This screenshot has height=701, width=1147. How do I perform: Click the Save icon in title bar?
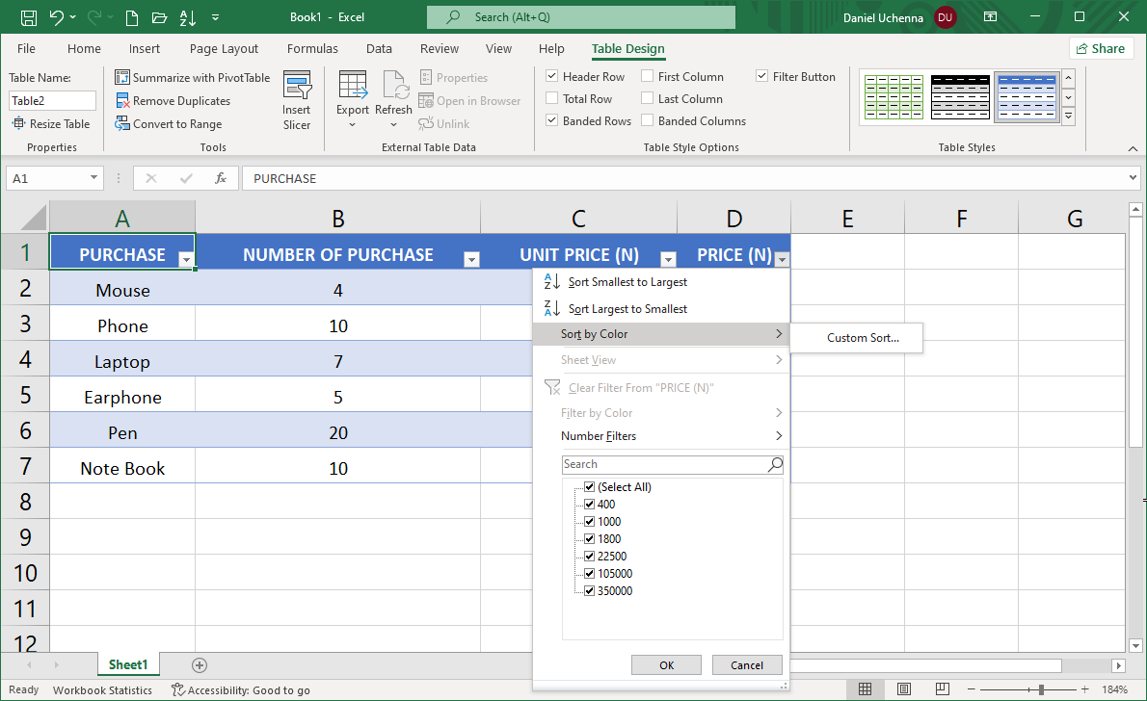(29, 17)
